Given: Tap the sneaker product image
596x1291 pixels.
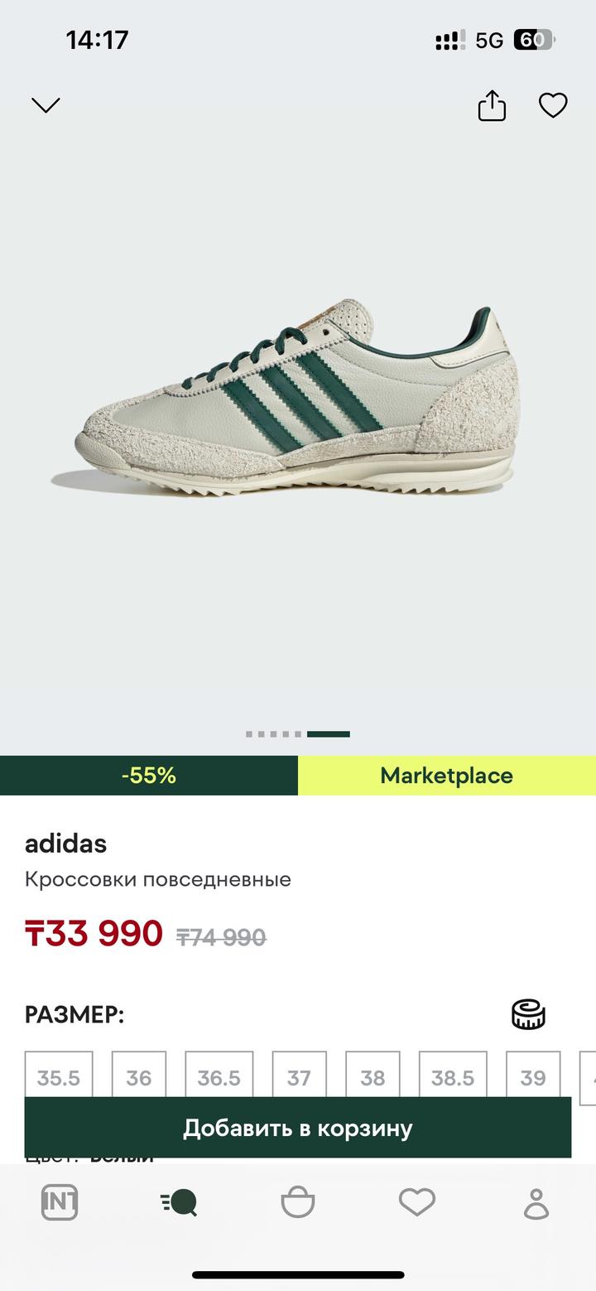Looking at the screenshot, I should 298,402.
